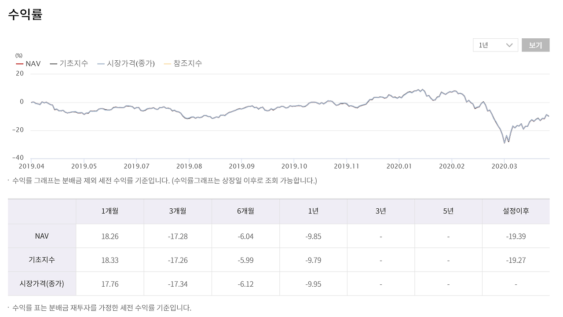Click the dropdown chevron arrow icon
Image resolution: width=563 pixels, height=317 pixels.
(509, 45)
